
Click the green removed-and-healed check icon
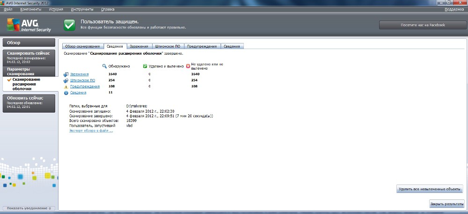(145, 66)
